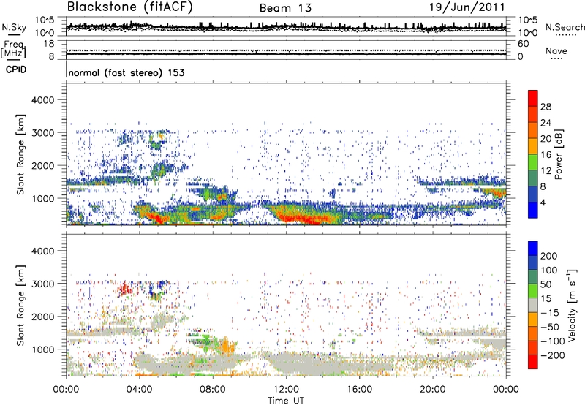Select the Time UT axis title
Image resolution: width=585 pixels, height=405 pixels.
[x=286, y=401]
